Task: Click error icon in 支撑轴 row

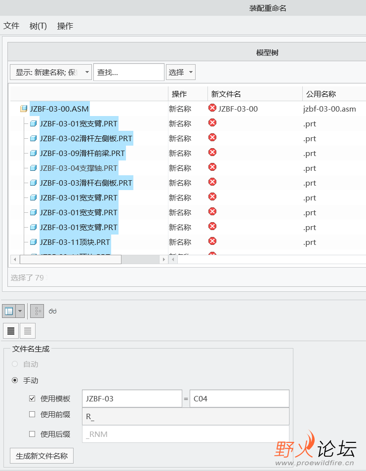Action: (212, 167)
